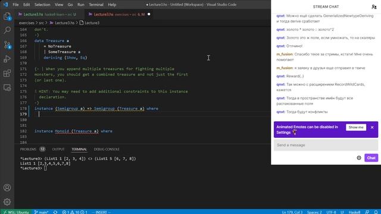Open chat settings gear icon
Viewport: 381px width, 214px height.
[359, 158]
